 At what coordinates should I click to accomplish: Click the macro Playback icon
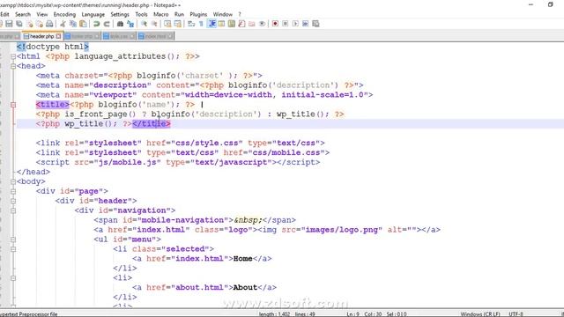point(295,24)
